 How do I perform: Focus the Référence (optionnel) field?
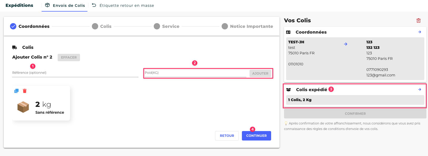(75, 73)
